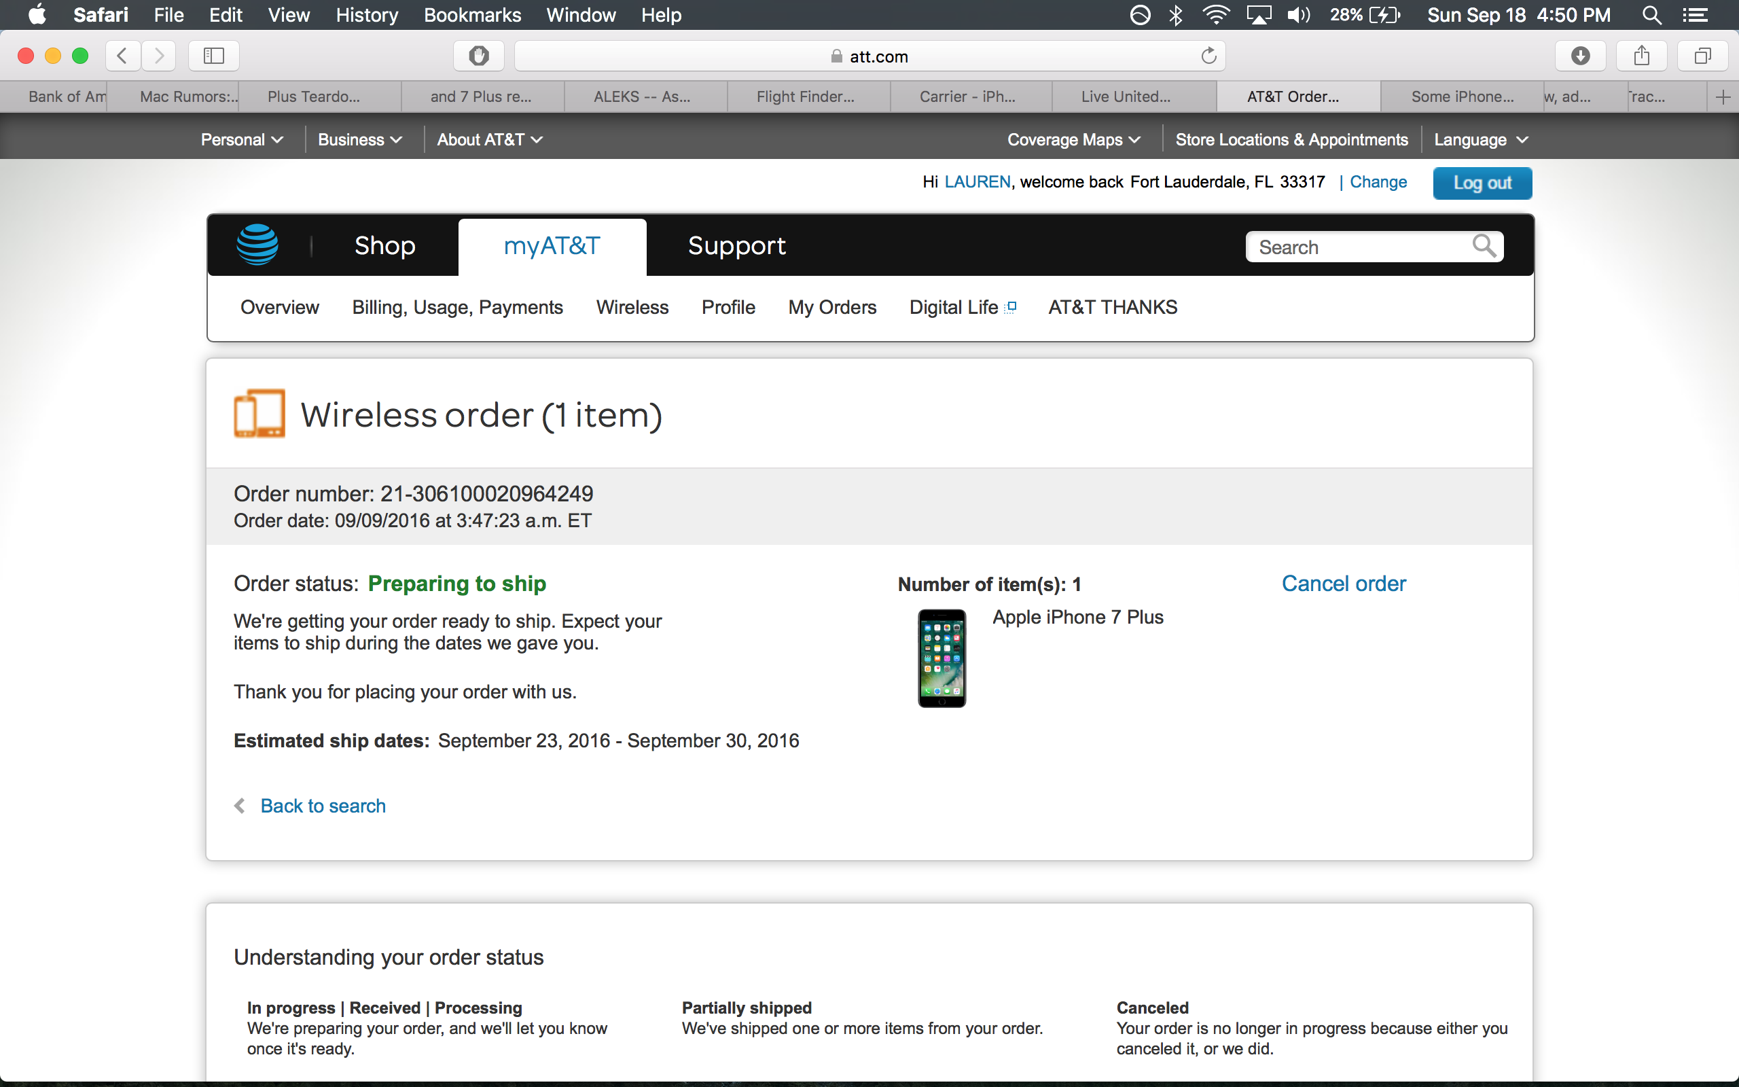Click the search magnifier icon in AT&T search box
1739x1087 pixels.
coord(1483,246)
